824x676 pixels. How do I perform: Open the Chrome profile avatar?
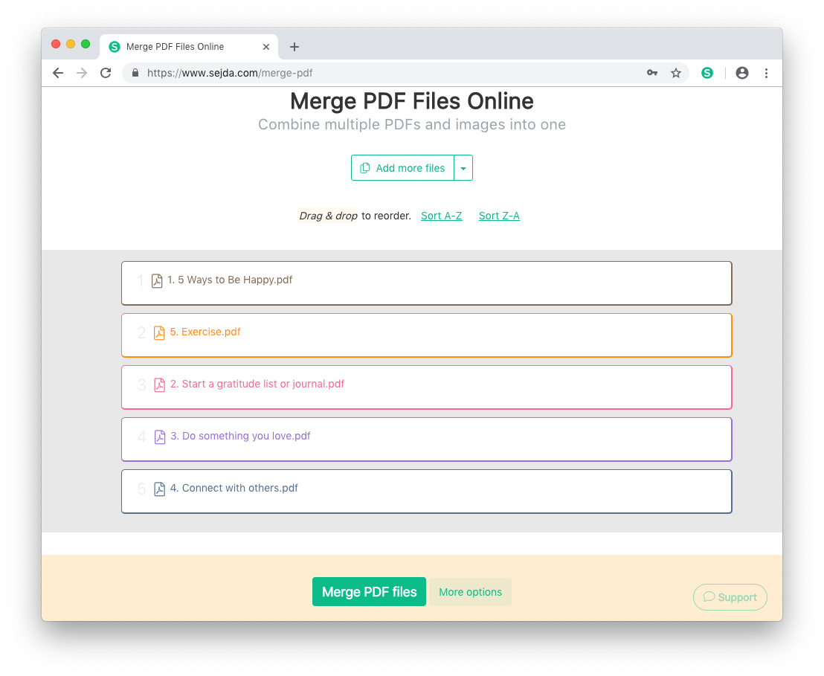tap(741, 73)
